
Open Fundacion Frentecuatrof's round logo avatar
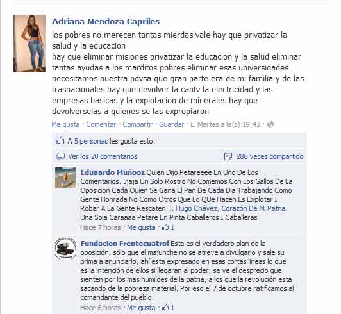(65, 249)
